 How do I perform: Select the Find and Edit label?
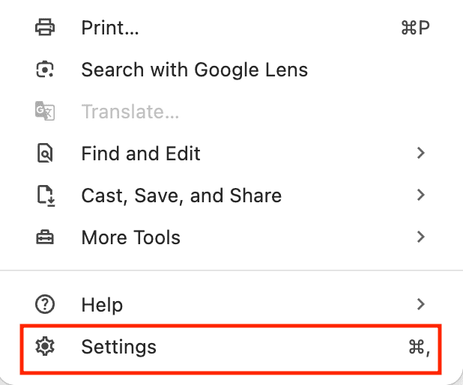coord(141,154)
